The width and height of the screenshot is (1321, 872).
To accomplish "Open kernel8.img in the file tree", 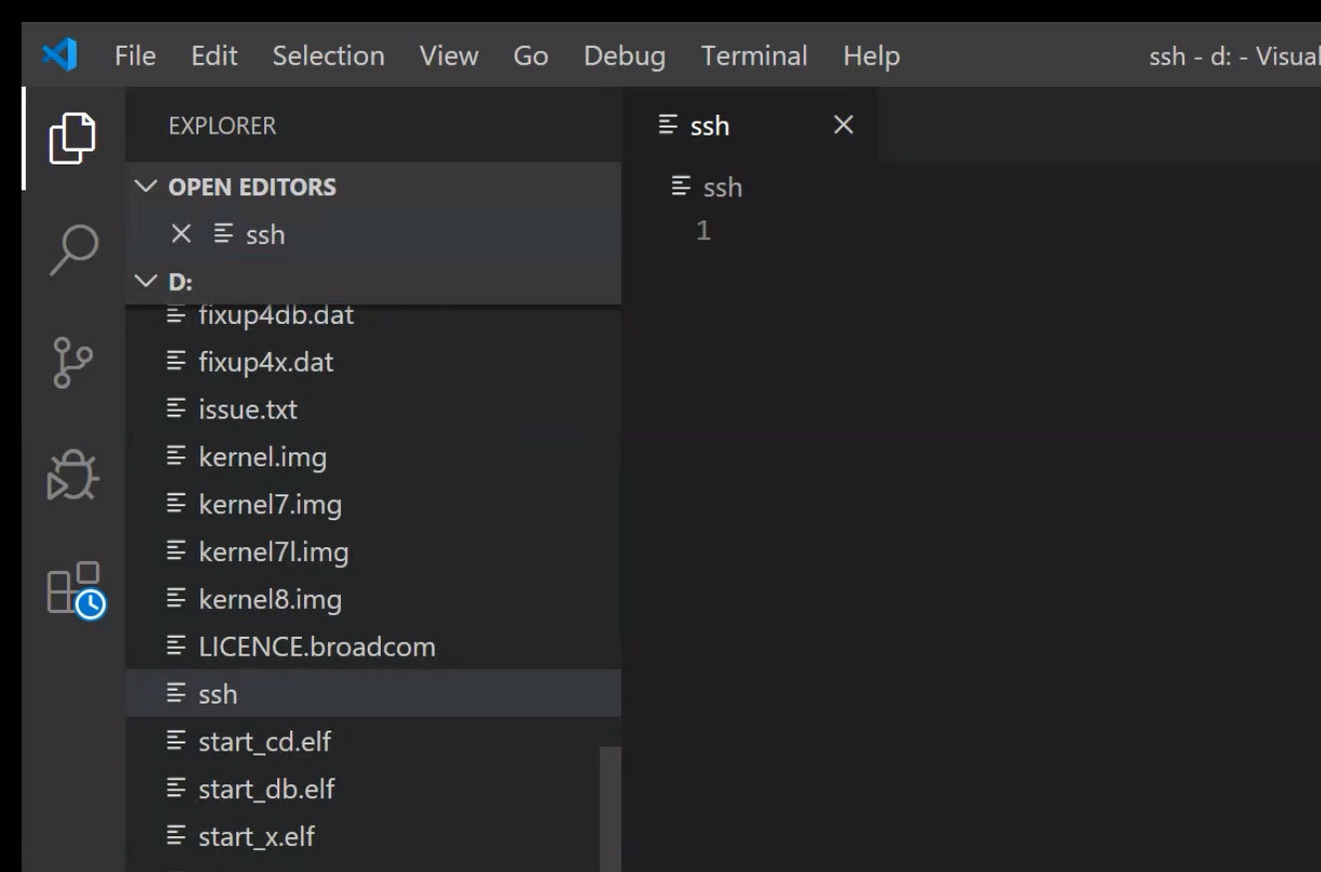I will point(374,600).
